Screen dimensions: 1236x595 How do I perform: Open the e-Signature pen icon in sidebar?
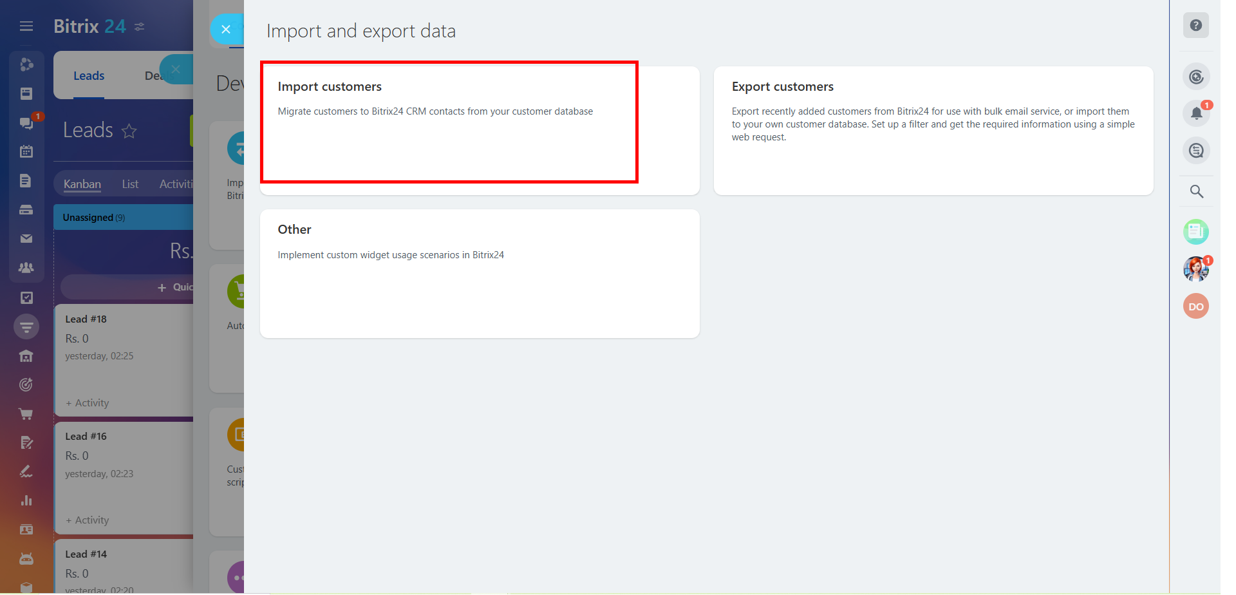point(26,472)
